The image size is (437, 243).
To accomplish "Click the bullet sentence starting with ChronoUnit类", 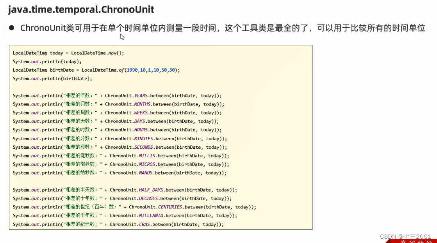I will pyautogui.click(x=223, y=28).
